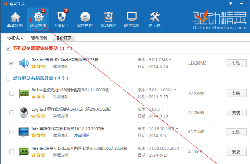This screenshot has height=164, width=250.
Task: Click the Ralink USB network card icon
Action: pyautogui.click(x=24, y=93)
